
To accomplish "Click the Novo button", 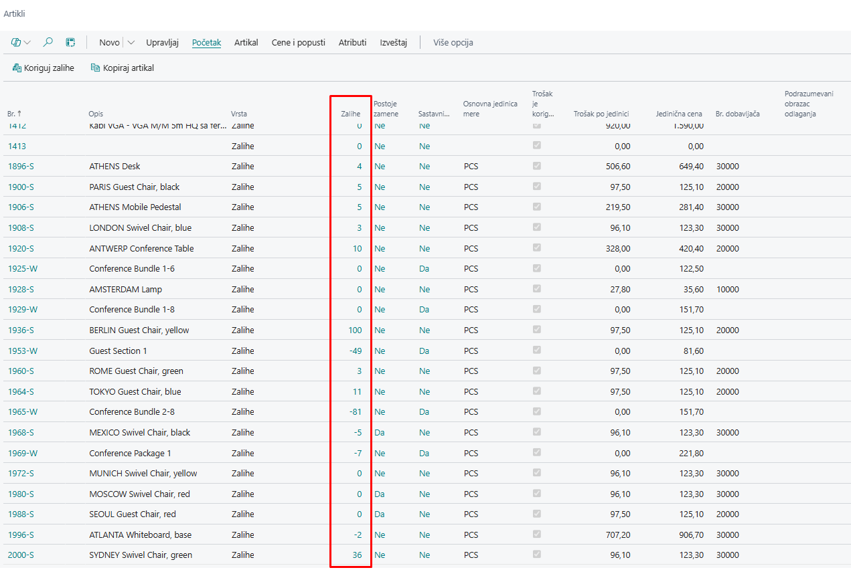I will click(109, 42).
